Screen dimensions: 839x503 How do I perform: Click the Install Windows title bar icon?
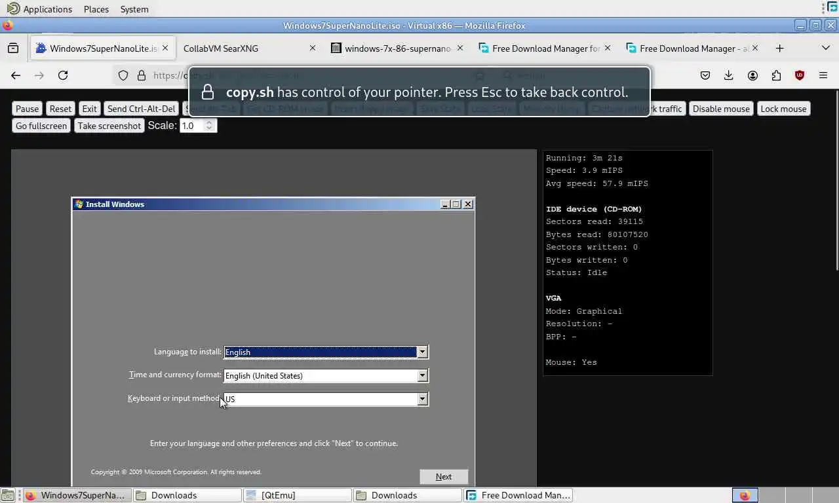coord(79,204)
